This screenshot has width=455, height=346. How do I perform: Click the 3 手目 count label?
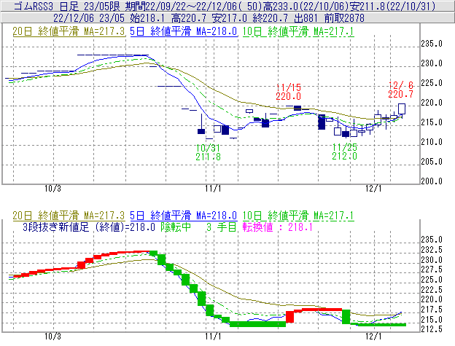click(x=222, y=227)
